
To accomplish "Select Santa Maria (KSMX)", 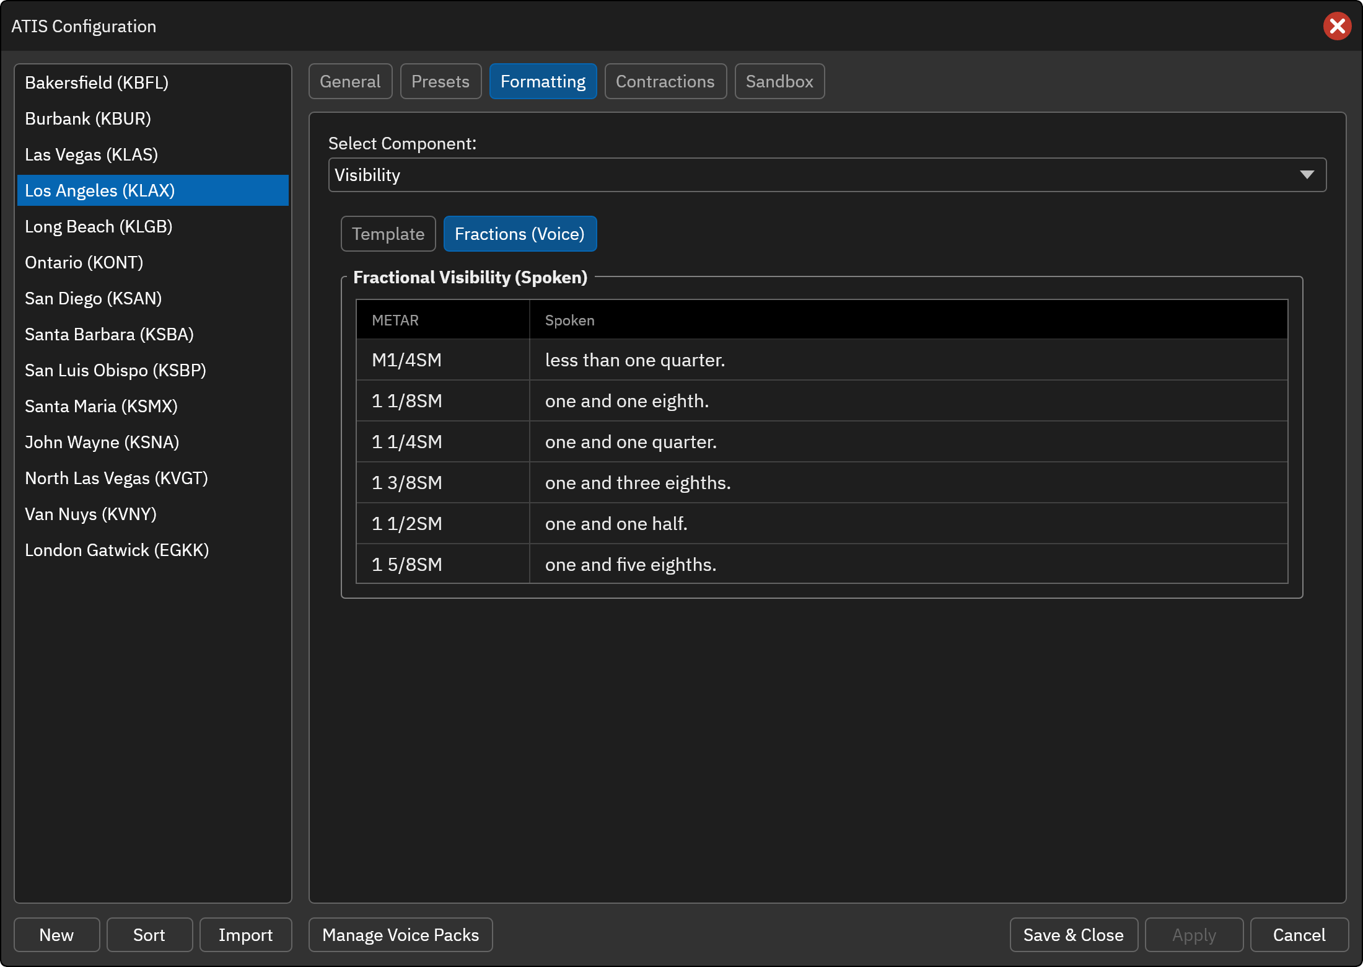I will click(x=152, y=406).
